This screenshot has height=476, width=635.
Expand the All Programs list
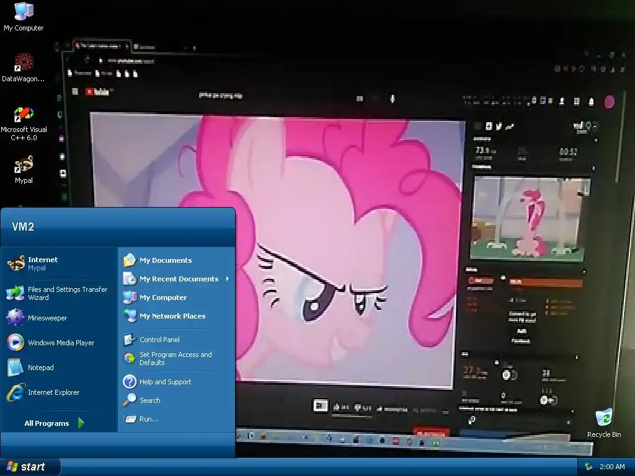click(x=55, y=423)
